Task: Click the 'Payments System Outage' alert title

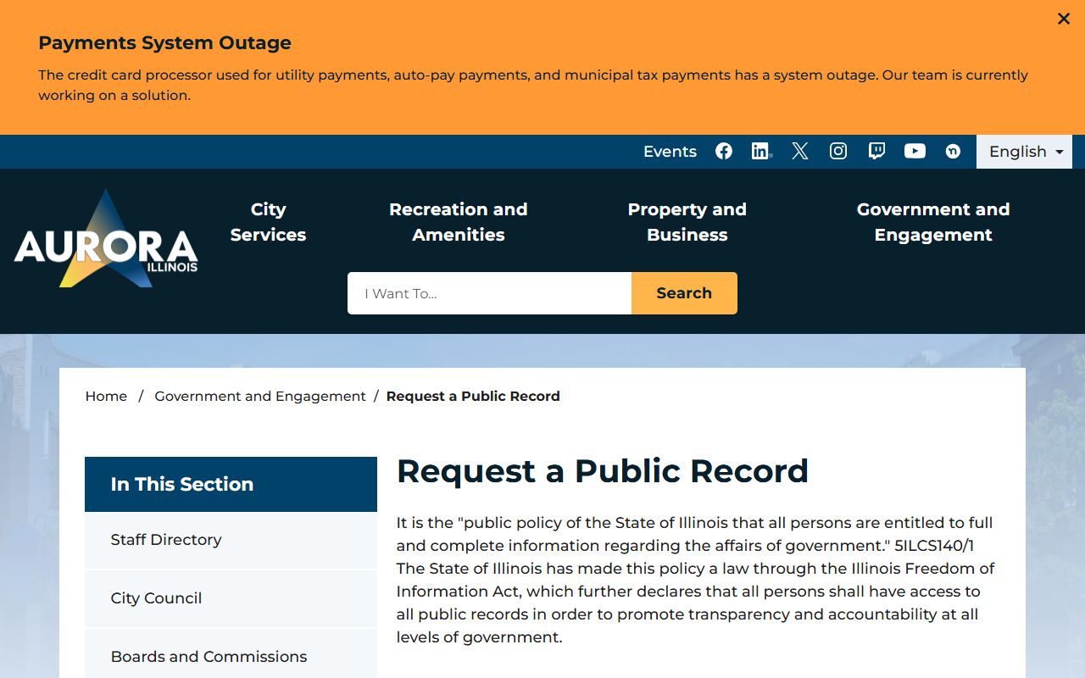Action: (x=164, y=42)
